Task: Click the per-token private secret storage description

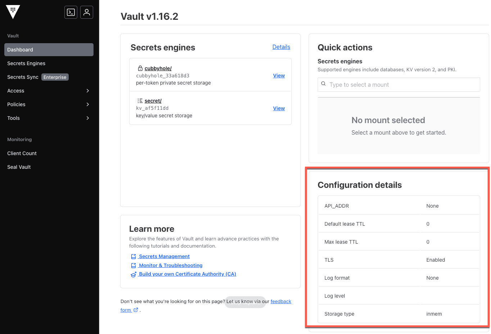Action: [x=173, y=83]
